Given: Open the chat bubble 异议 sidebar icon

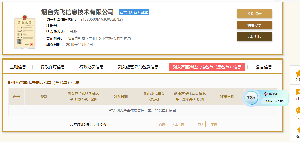Looking at the screenshot, I should (x=298, y=111).
